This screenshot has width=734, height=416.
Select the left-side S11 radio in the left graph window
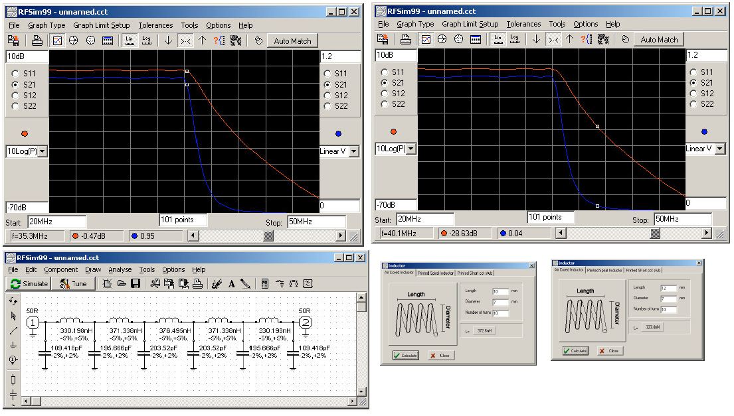(x=15, y=74)
